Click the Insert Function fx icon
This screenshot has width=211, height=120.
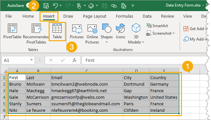click(74, 60)
